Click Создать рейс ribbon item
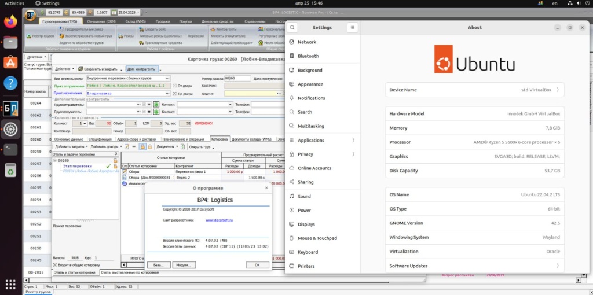 point(152,29)
